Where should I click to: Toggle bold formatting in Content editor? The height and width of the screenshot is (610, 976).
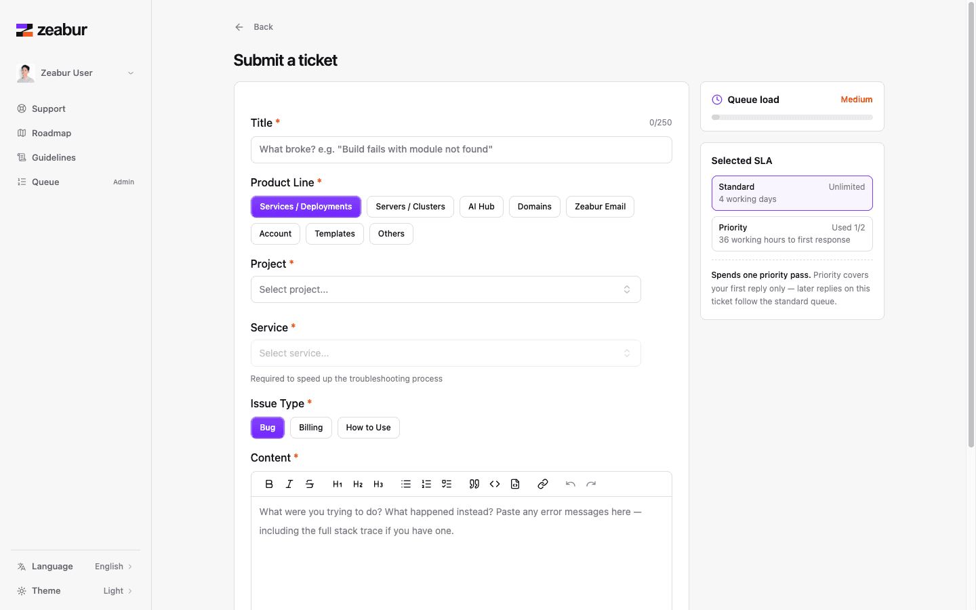pyautogui.click(x=269, y=484)
